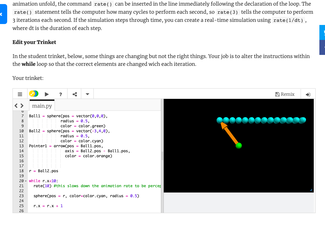Click the left chevron beside main.py

tap(16, 106)
